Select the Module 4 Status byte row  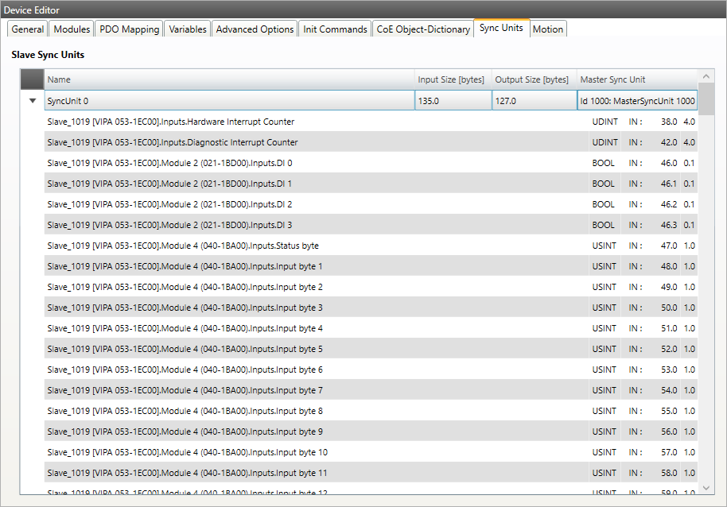[x=183, y=246]
